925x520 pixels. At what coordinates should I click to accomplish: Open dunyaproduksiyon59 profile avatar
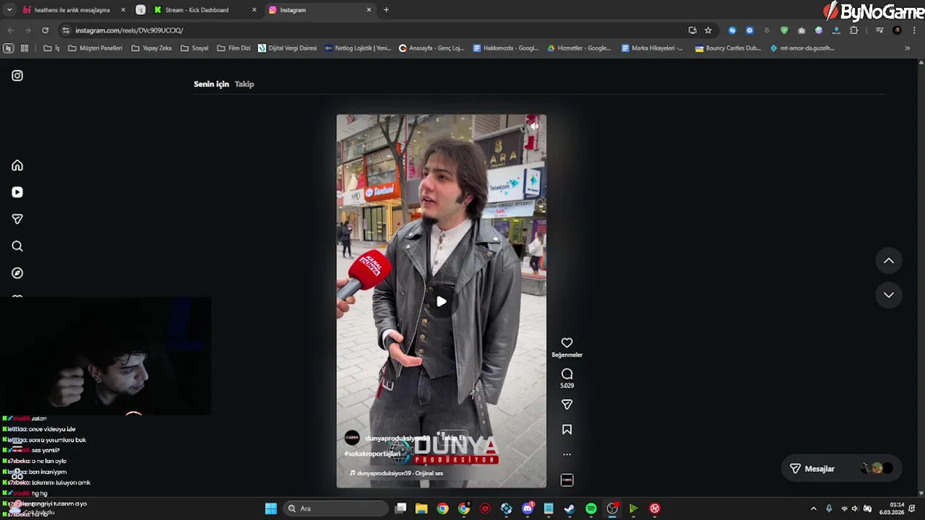[x=352, y=438]
